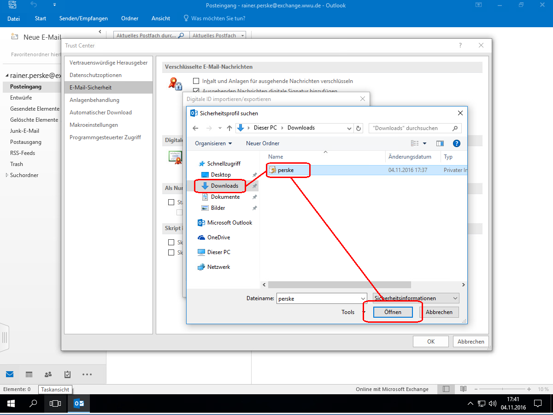Select the perske file in list
This screenshot has height=415, width=553.
pos(286,170)
